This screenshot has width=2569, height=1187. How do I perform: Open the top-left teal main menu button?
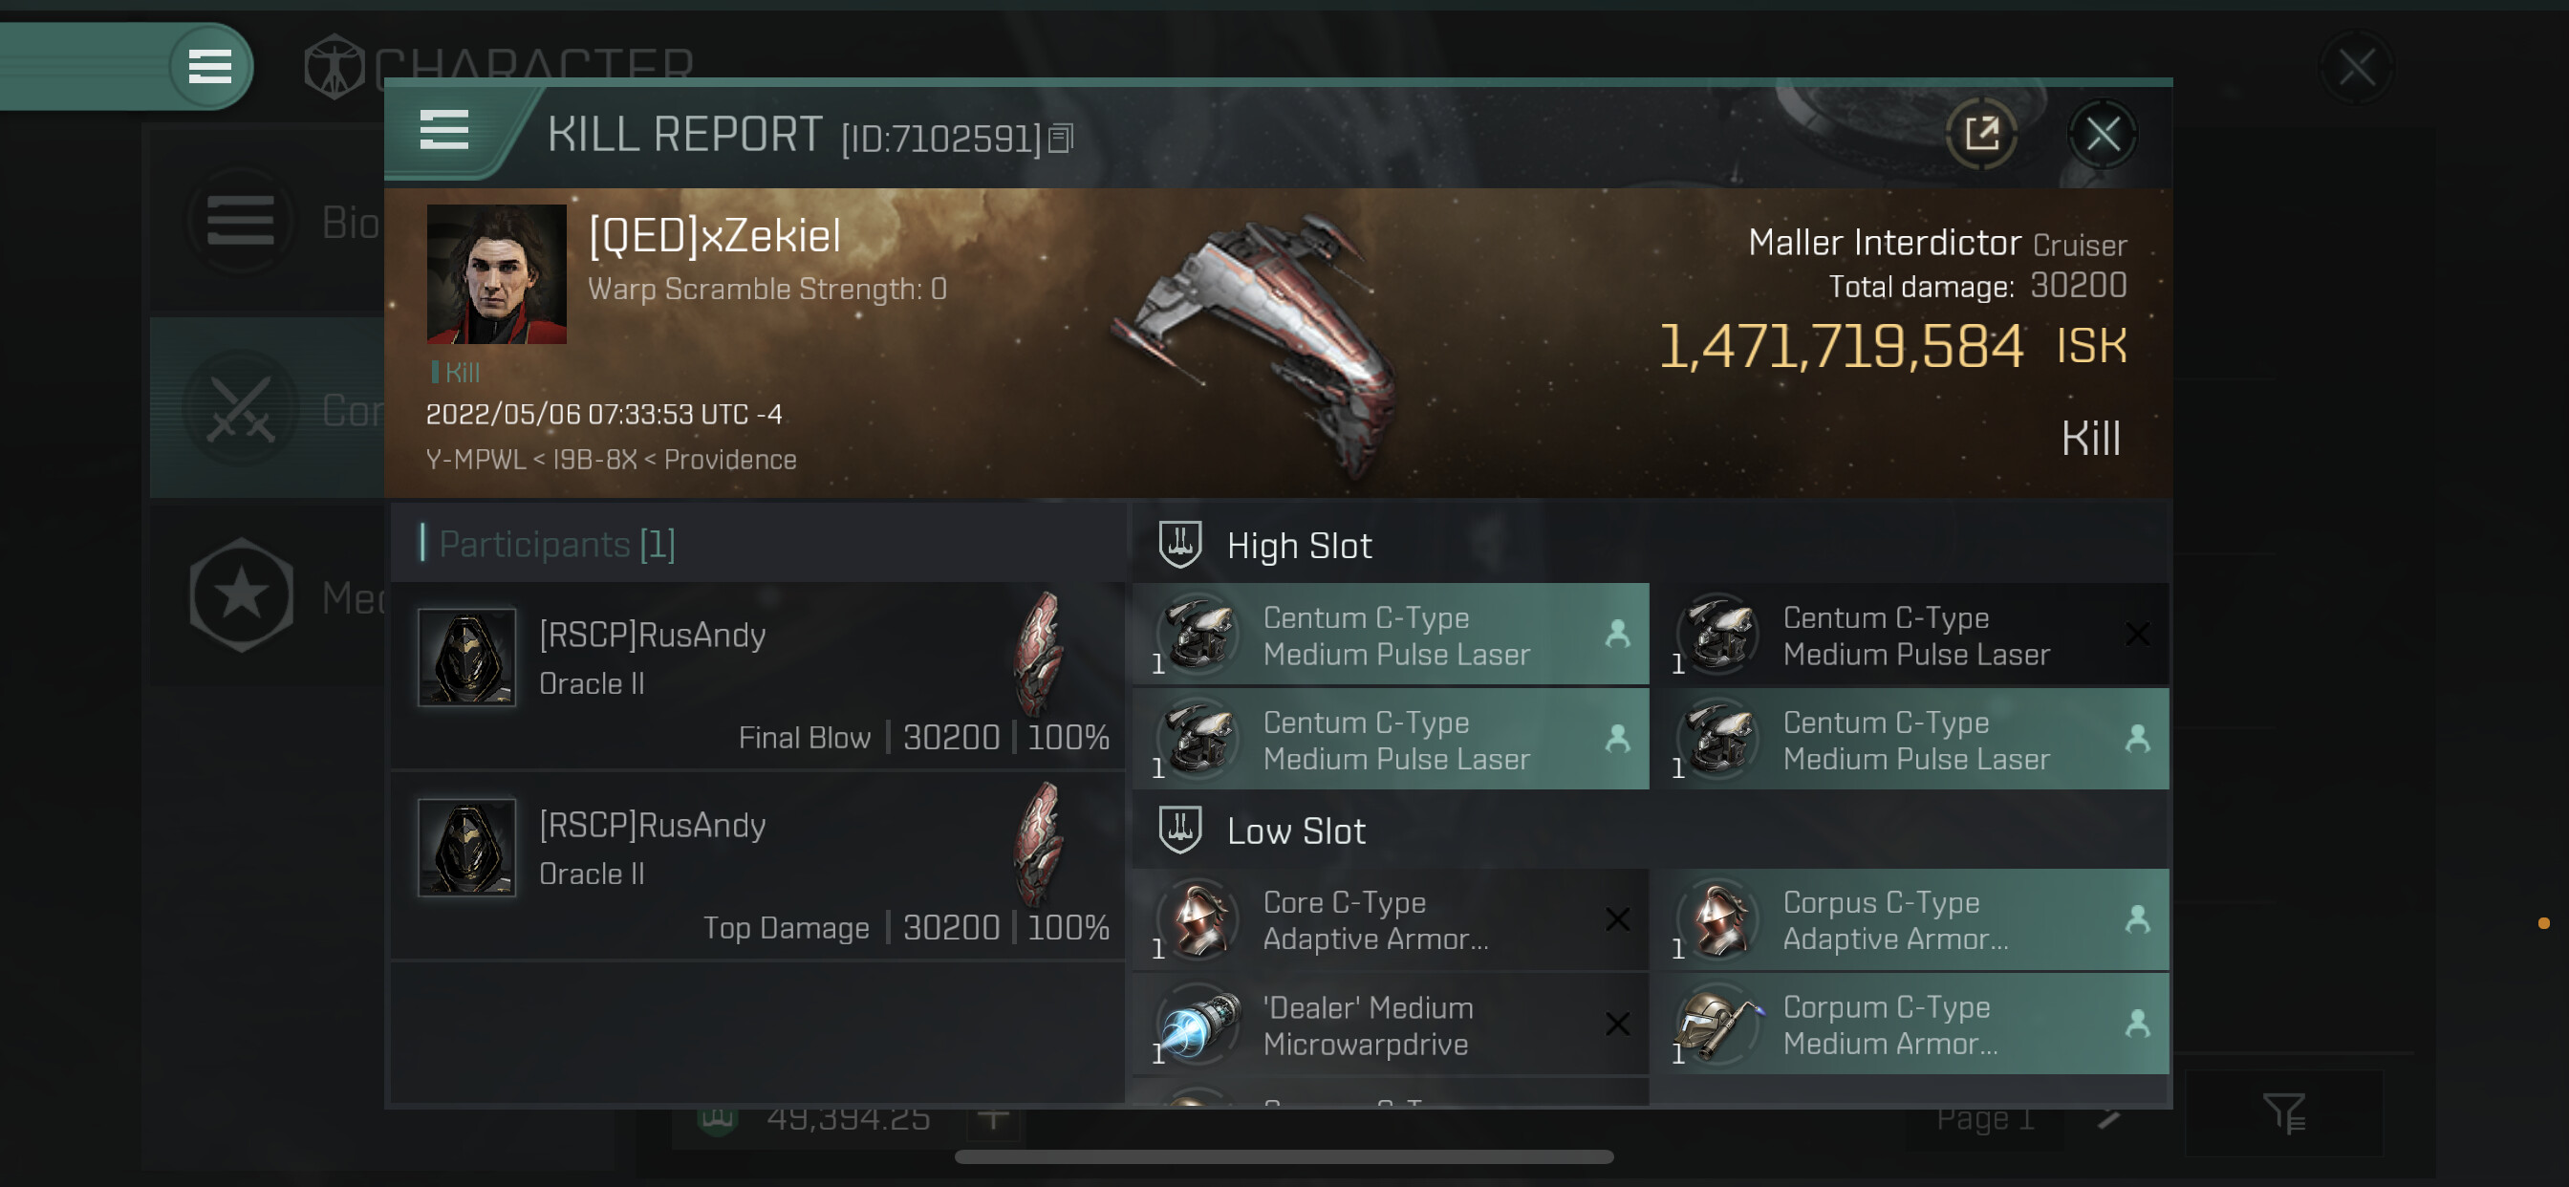(210, 67)
